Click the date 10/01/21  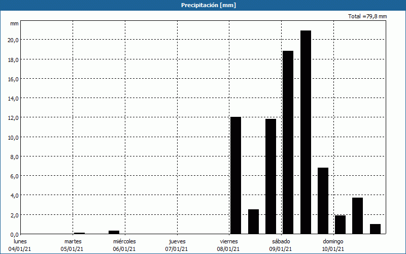(x=333, y=249)
